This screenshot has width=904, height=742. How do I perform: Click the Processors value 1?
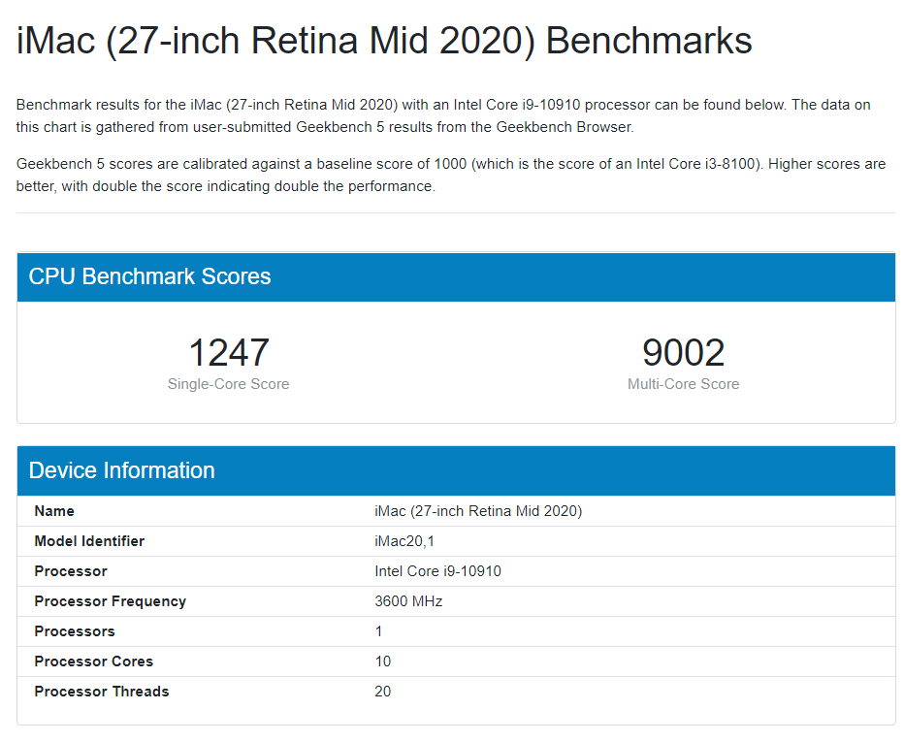pyautogui.click(x=379, y=631)
